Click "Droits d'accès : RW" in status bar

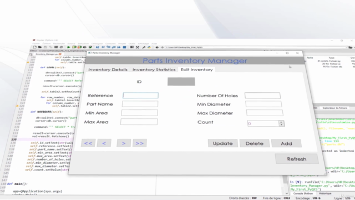point(243,198)
